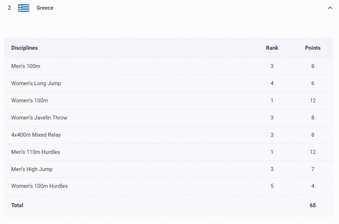The width and height of the screenshot is (339, 224).
Task: Open the Women's 100m discipline entry
Action: click(29, 100)
